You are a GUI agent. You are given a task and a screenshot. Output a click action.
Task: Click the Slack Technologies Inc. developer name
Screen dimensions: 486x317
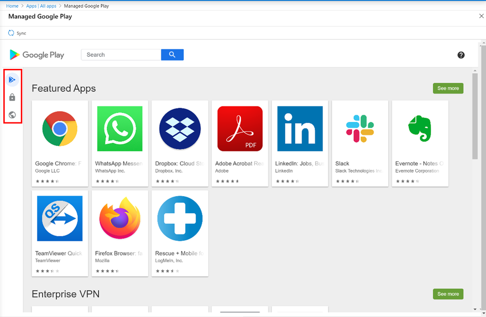coord(359,171)
